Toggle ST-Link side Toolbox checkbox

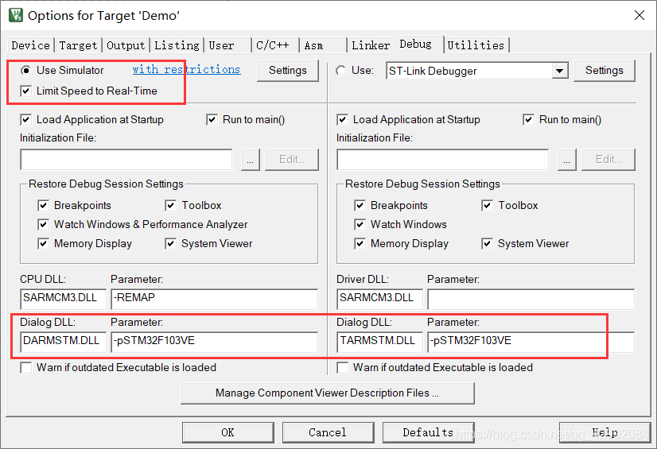pos(487,206)
